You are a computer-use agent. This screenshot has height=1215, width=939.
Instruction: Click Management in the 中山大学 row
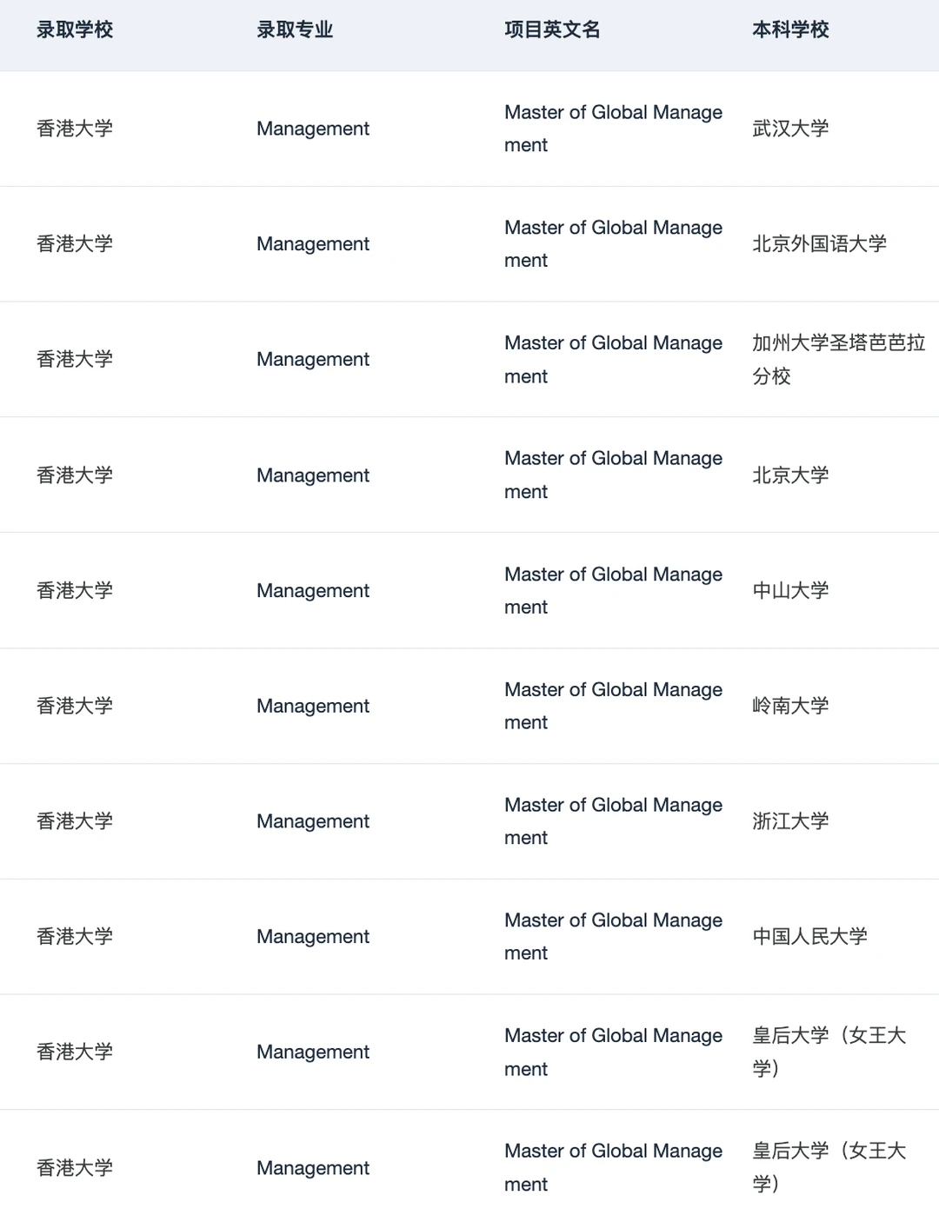coord(313,591)
